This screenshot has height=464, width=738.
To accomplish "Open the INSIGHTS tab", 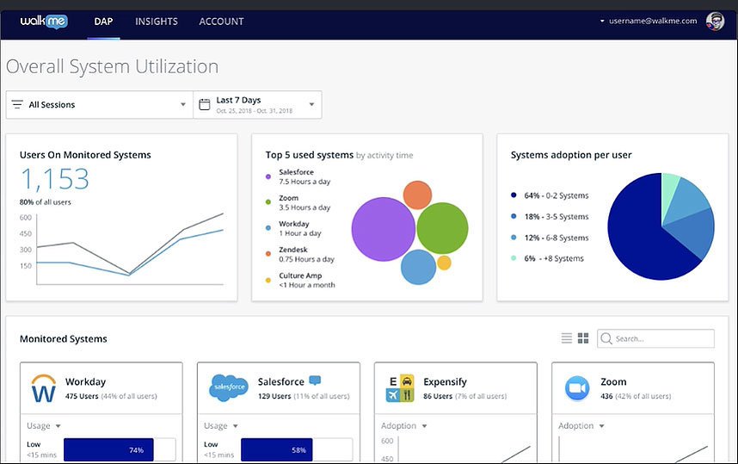I will 157,22.
